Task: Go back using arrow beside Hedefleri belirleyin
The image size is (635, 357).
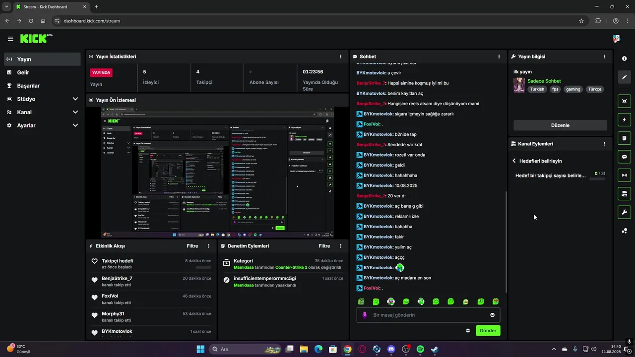Action: 514,161
